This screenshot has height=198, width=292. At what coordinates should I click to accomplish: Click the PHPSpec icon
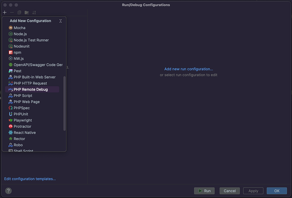coord(11,108)
